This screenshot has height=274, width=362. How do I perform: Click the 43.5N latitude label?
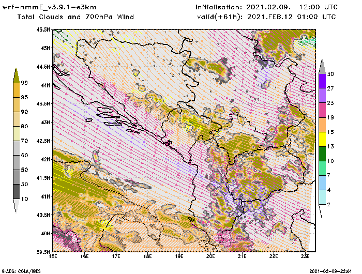coord(43,103)
